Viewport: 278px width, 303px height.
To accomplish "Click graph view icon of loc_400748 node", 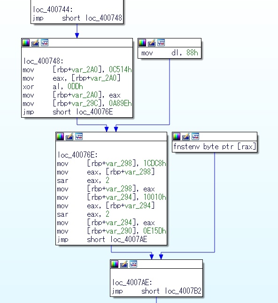I will coord(45,43).
